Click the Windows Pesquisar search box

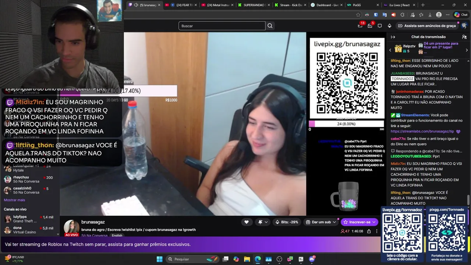tap(193, 259)
